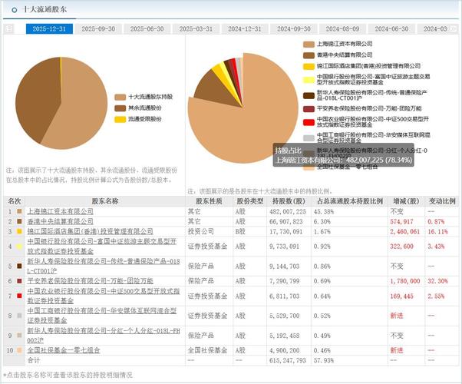Click dark brown legend swatch for 新华人寿 018L-CT001沪
The width and height of the screenshot is (462, 384).
click(309, 95)
